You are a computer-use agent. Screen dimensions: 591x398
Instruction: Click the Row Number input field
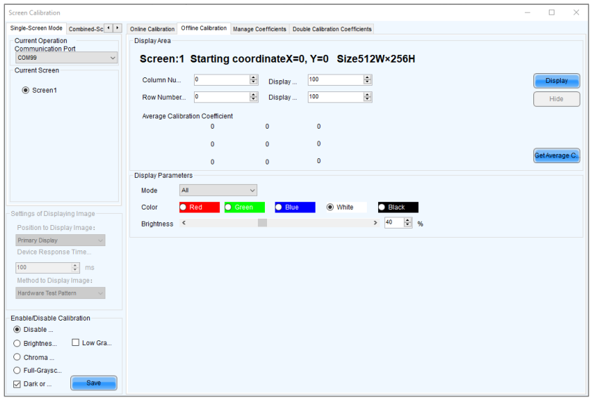[221, 97]
